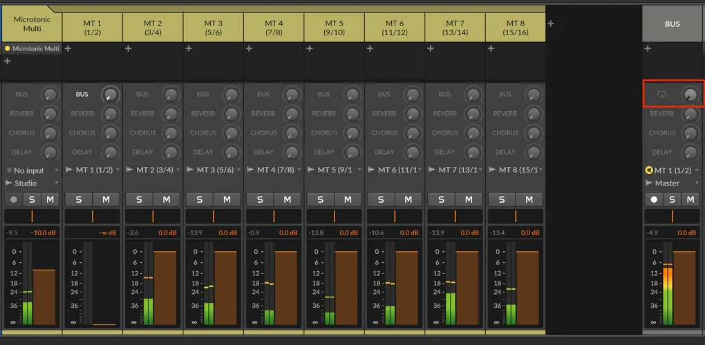Click the plus icon next to MT 8 header
This screenshot has width=705, height=345.
[x=551, y=23]
